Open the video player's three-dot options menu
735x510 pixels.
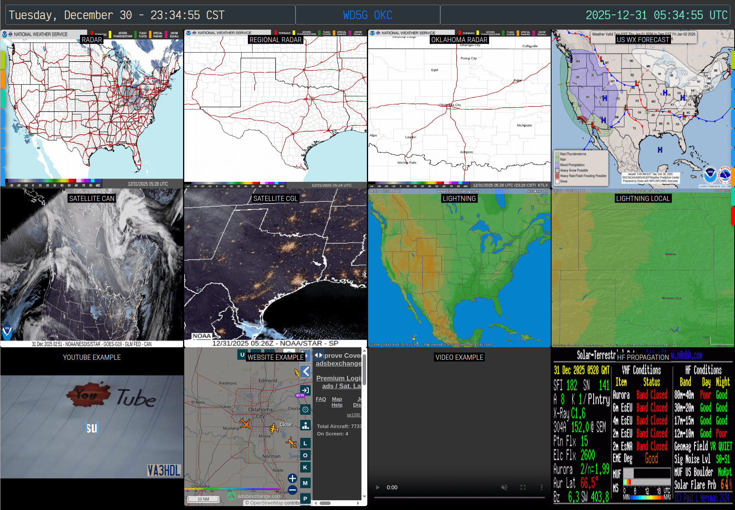coord(541,487)
